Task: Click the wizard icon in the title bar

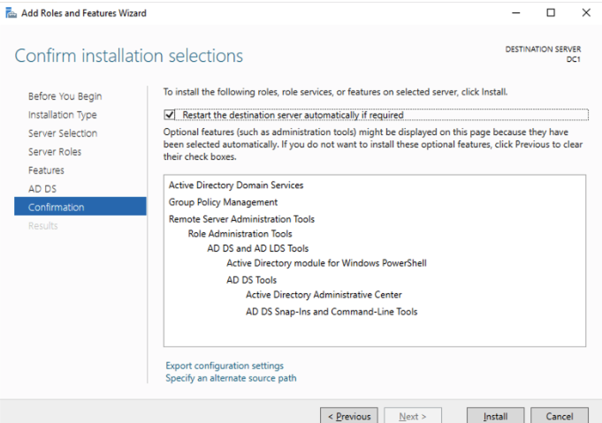Action: click(10, 13)
